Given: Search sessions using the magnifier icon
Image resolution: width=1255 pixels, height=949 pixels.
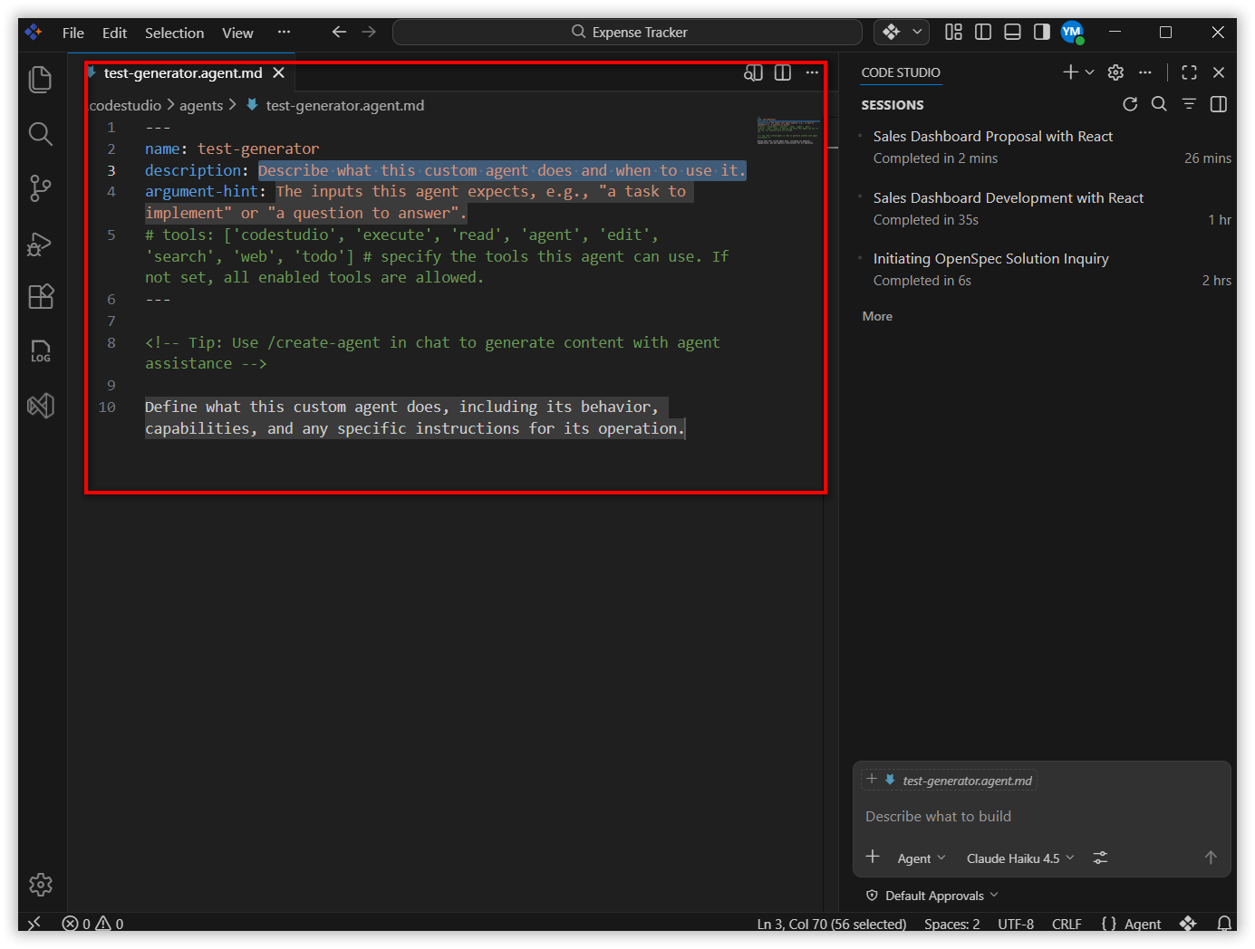Looking at the screenshot, I should point(1159,104).
